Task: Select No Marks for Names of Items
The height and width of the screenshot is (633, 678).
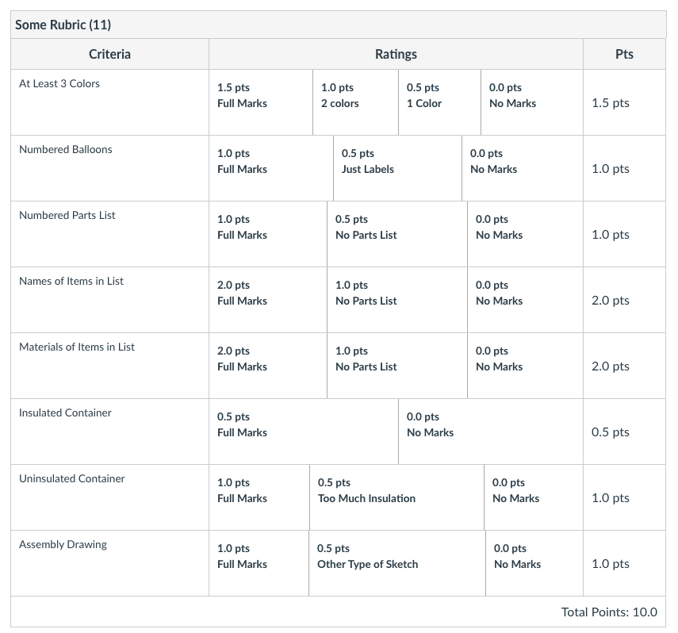Action: point(526,300)
